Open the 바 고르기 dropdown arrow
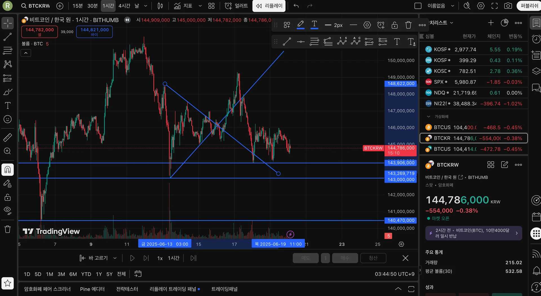Viewport: 541px width, 296px height. point(115,258)
